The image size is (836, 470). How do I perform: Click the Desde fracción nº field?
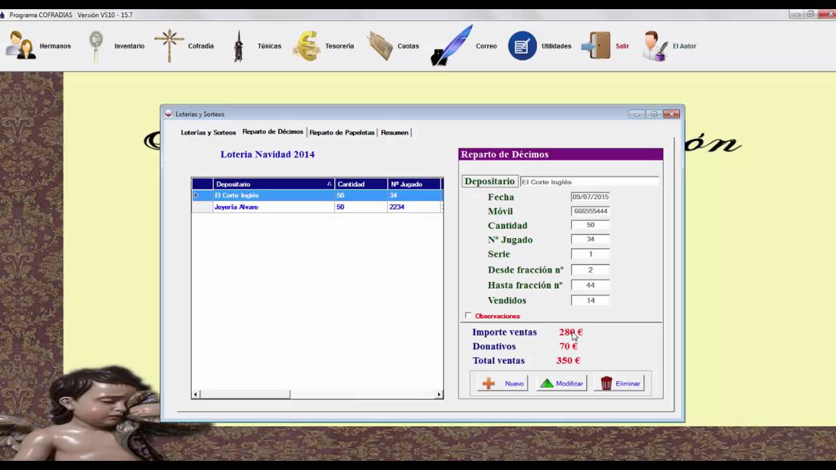(x=590, y=270)
